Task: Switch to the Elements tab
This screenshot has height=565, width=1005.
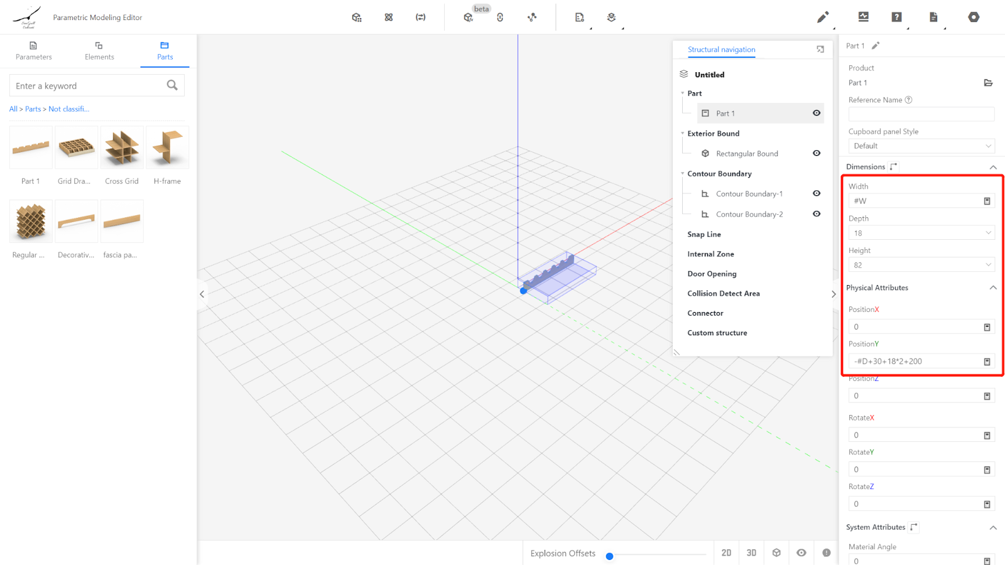Action: click(99, 50)
